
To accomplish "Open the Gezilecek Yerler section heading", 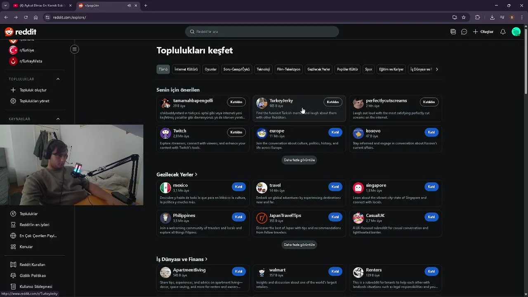I will coord(177,174).
